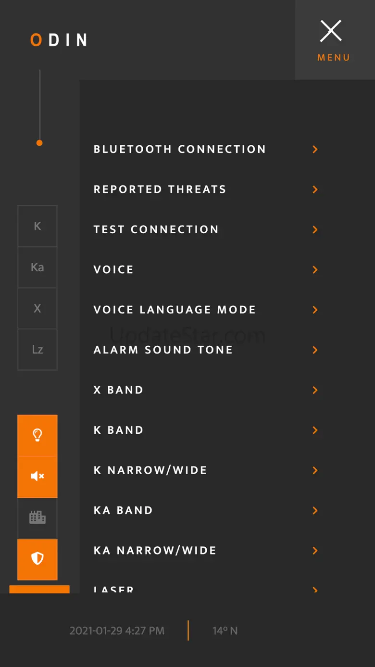The width and height of the screenshot is (375, 667).
Task: Click the compass heading 14° N
Action: coord(225,631)
